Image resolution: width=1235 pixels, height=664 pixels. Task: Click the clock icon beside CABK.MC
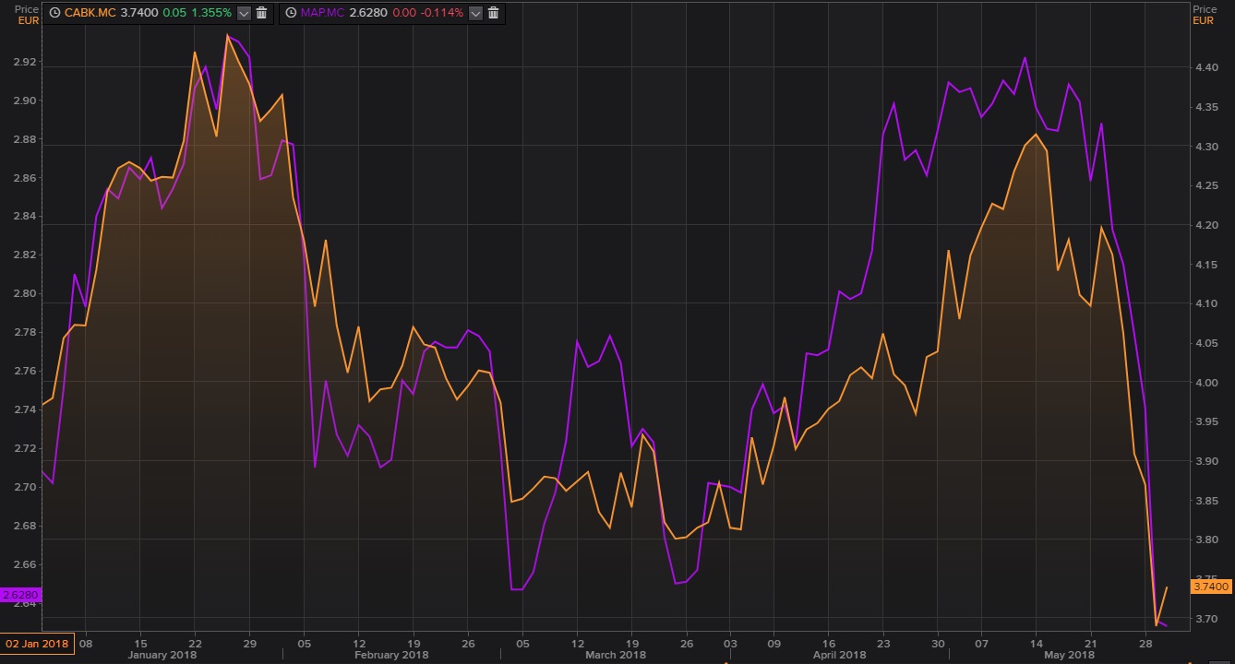click(55, 13)
